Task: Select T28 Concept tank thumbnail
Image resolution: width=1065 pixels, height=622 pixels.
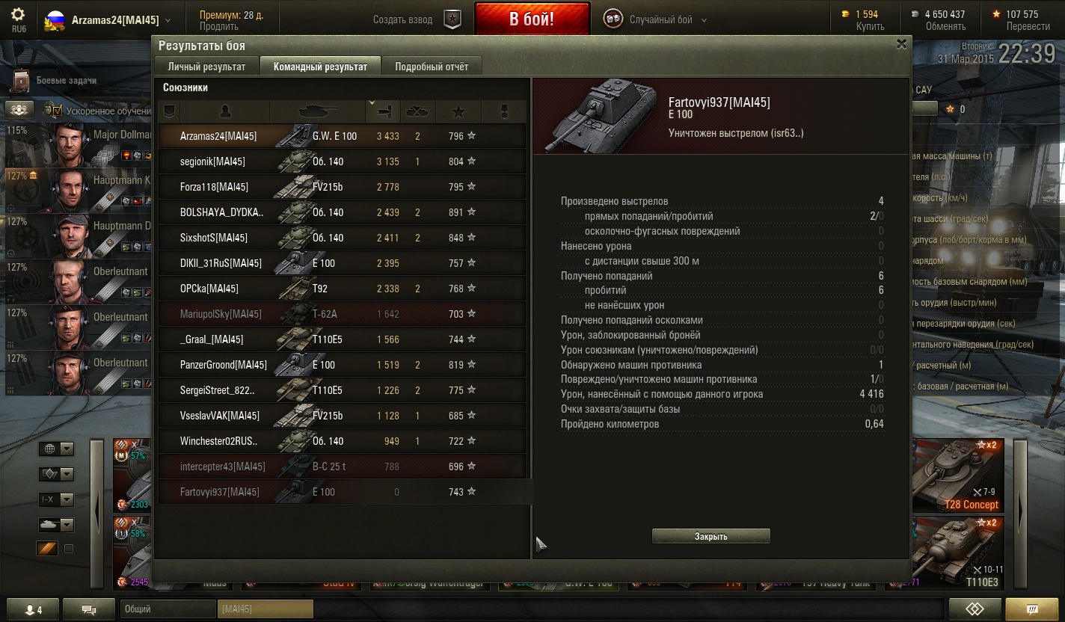Action: pos(958,475)
